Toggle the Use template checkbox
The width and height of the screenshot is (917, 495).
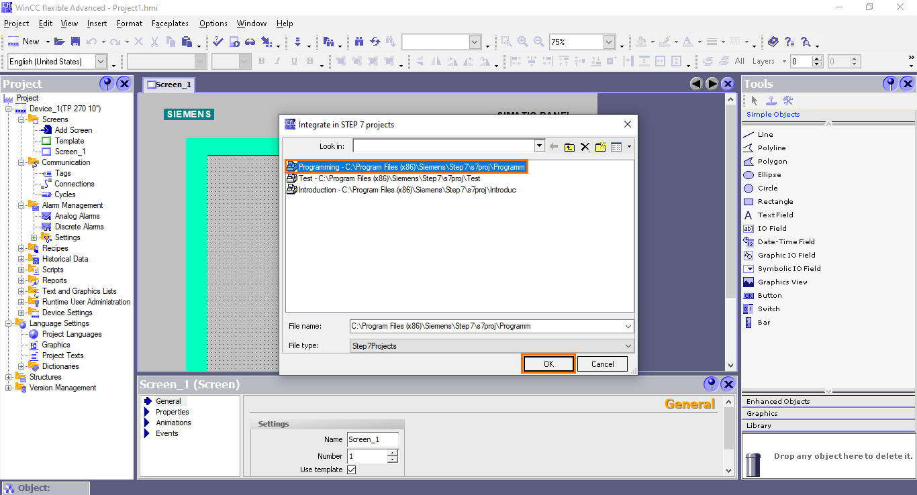pyautogui.click(x=351, y=470)
